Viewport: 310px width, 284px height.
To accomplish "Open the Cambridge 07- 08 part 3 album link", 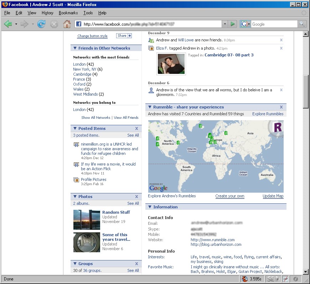I will click(x=229, y=55).
